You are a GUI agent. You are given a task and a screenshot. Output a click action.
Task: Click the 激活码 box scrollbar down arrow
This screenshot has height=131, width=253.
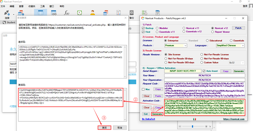tap(125, 120)
